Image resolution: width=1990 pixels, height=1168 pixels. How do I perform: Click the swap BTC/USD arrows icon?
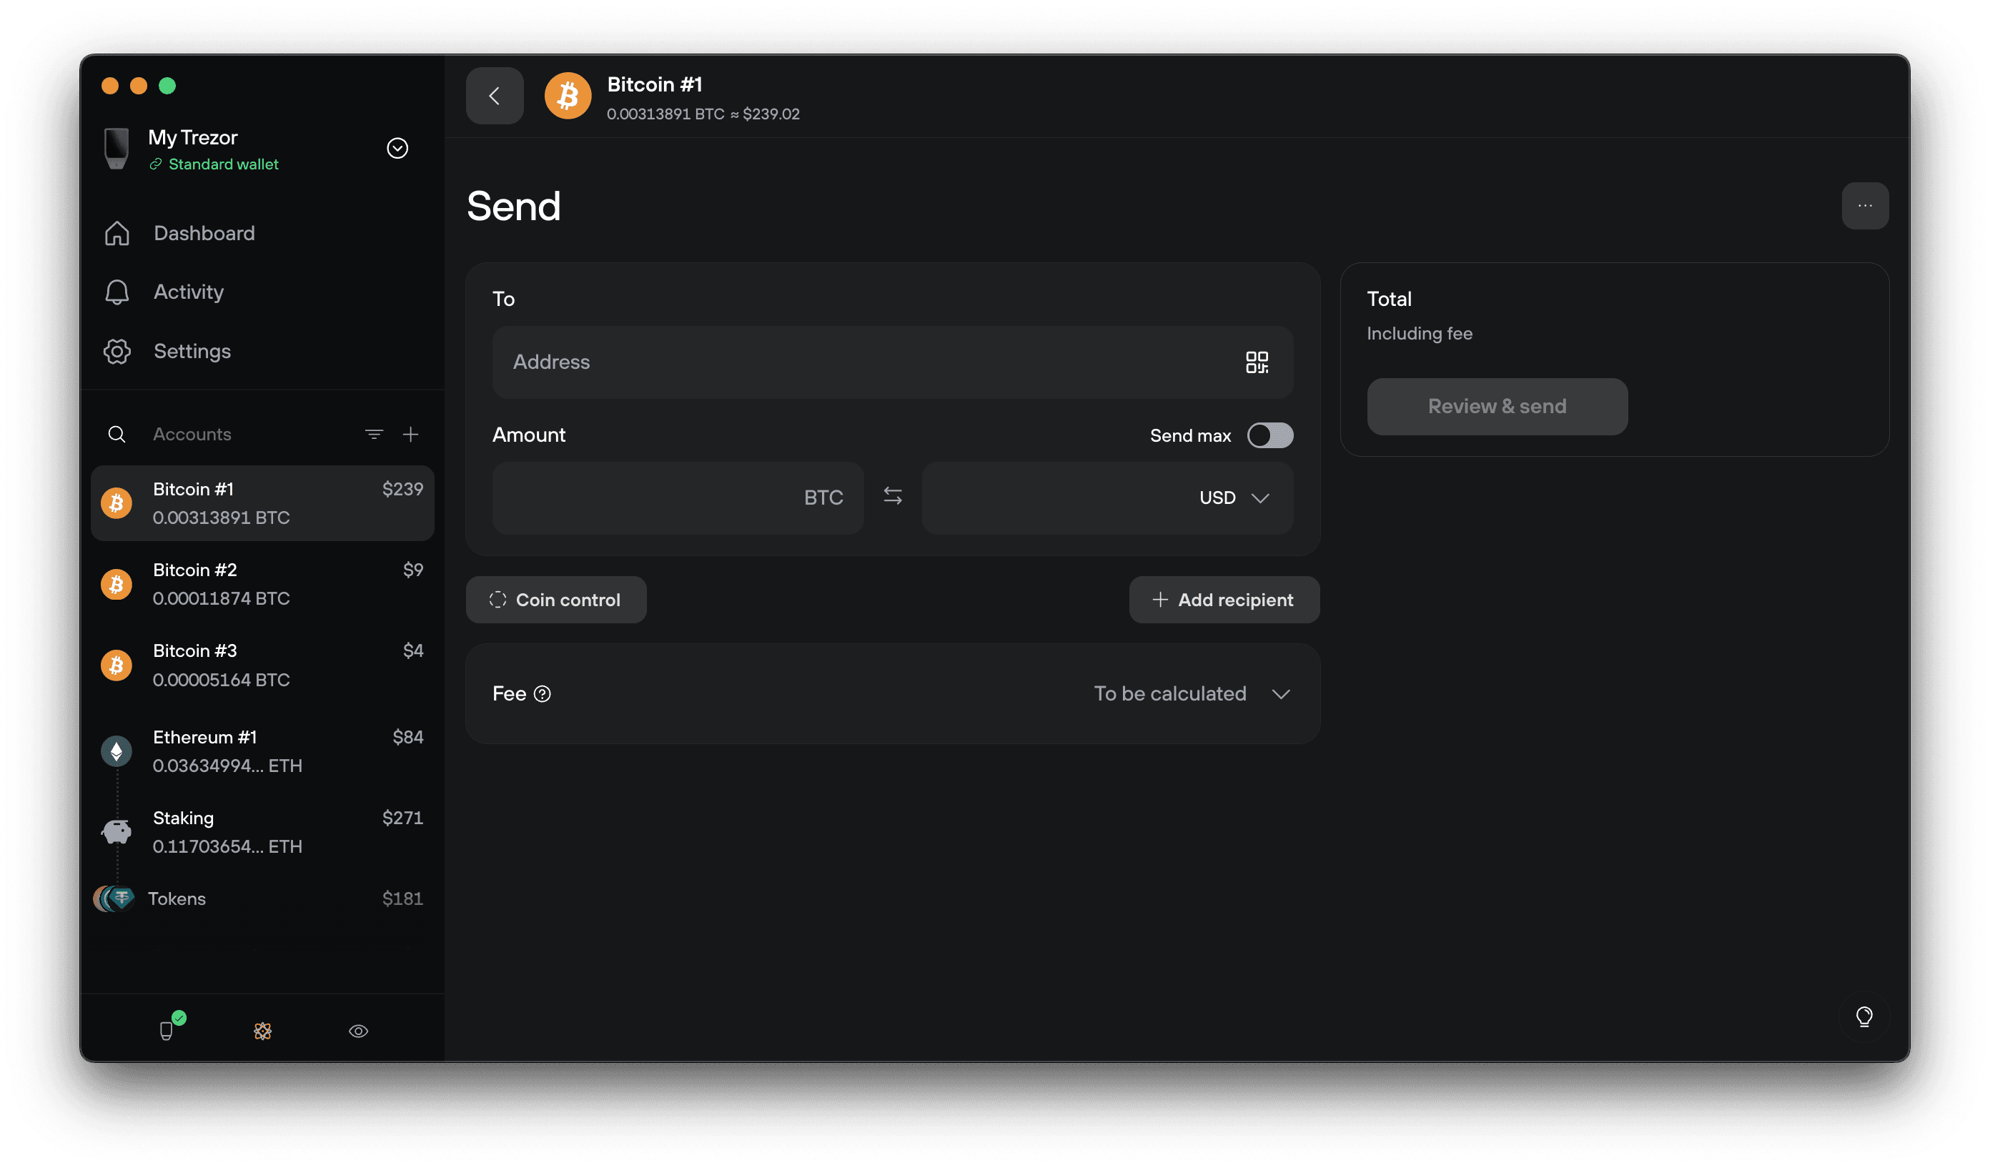click(892, 497)
